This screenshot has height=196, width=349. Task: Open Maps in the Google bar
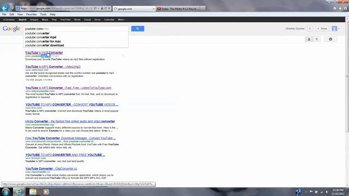point(45,20)
